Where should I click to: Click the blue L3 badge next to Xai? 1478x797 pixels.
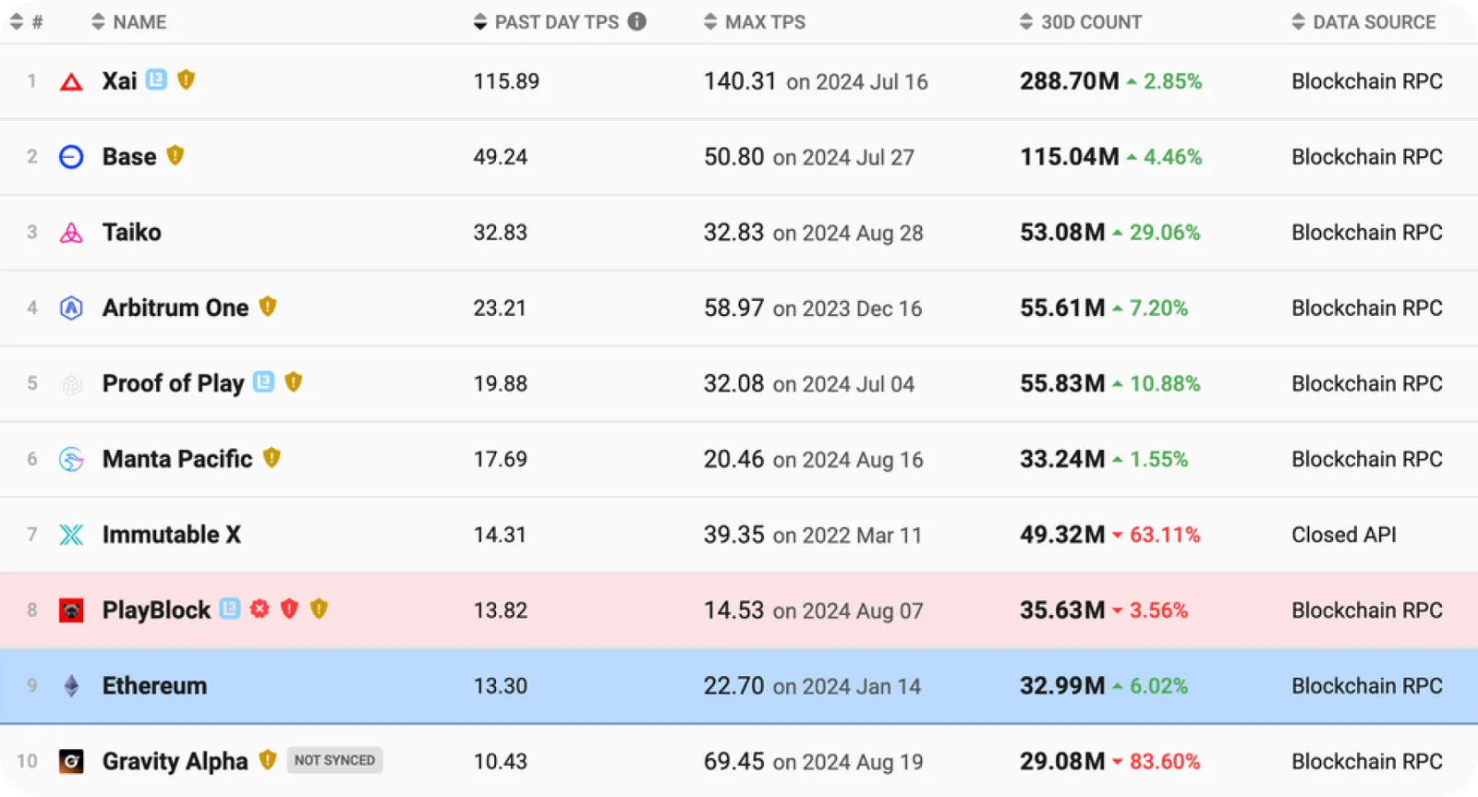click(157, 79)
